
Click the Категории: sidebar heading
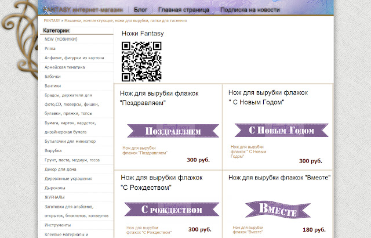(57, 31)
